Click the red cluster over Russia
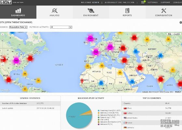The image size is (182, 130). [x=134, y=38]
